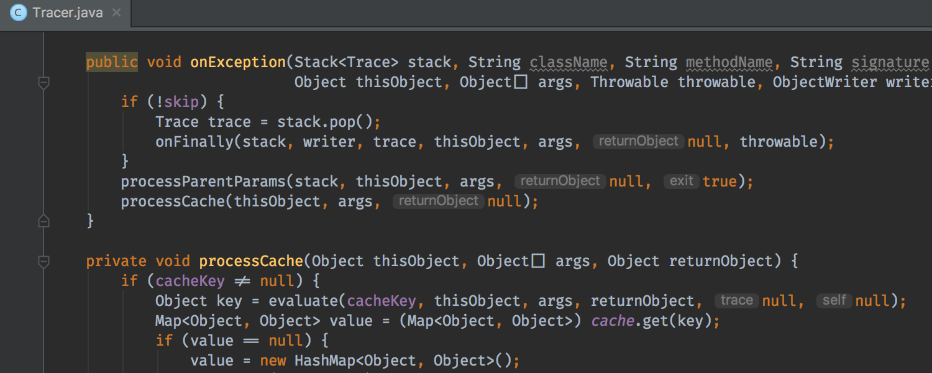932x373 pixels.
Task: Collapse the onException method fold marker
Action: tap(43, 82)
